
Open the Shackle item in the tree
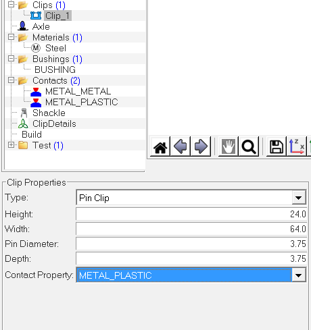pyautogui.click(x=49, y=113)
